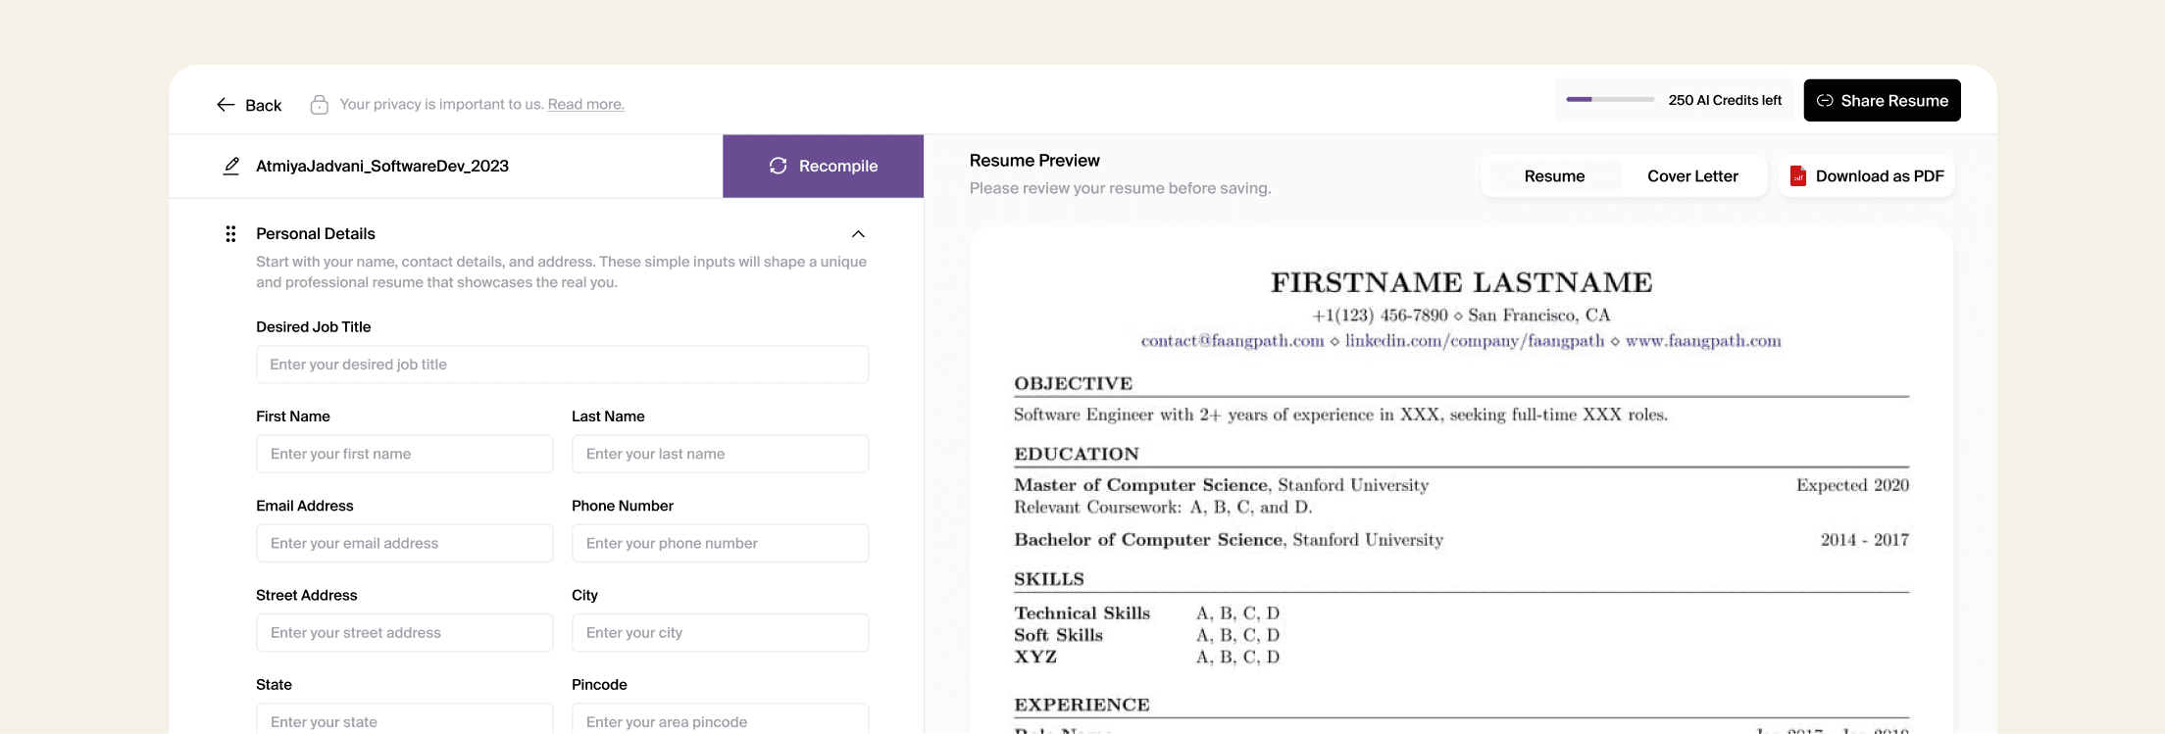Click the back arrow icon
The width and height of the screenshot is (2165, 734).
point(226,105)
